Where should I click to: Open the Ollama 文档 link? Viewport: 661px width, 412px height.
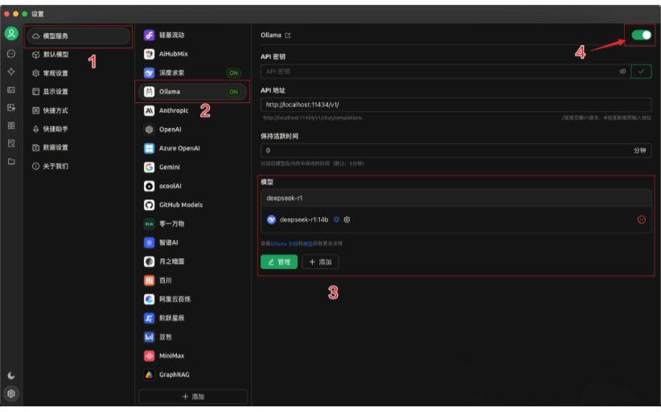[x=284, y=244]
